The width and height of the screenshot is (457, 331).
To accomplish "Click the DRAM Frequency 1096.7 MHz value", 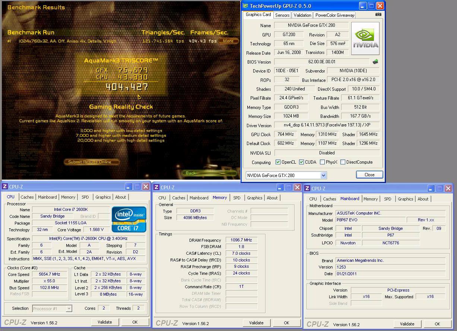I will click(241, 240).
